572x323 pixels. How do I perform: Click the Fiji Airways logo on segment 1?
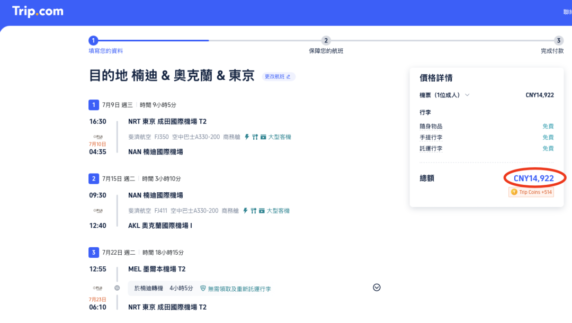coord(98,137)
